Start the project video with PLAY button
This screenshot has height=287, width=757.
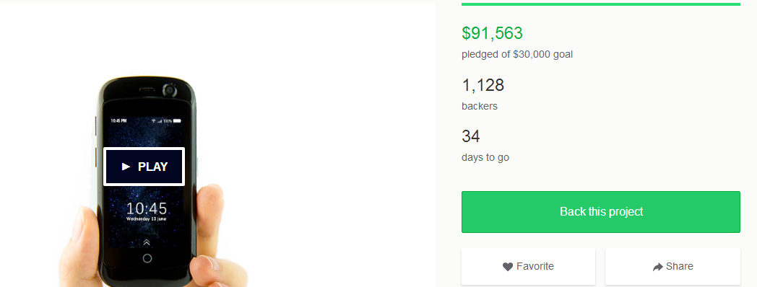[144, 167]
